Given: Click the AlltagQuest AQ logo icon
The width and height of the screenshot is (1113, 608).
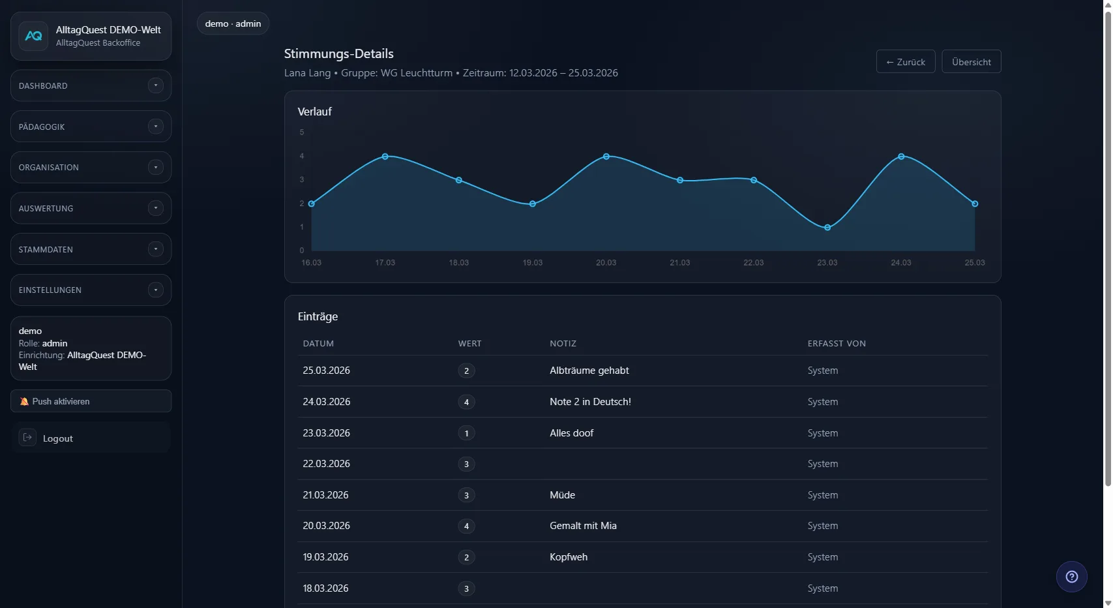Looking at the screenshot, I should [x=33, y=37].
